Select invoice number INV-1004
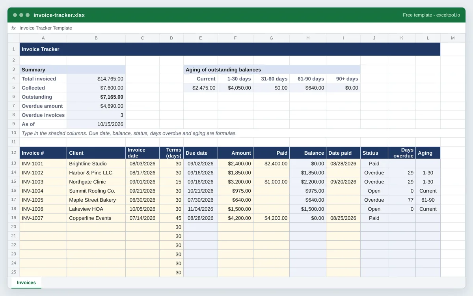Image resolution: width=473 pixels, height=296 pixels. pos(43,191)
